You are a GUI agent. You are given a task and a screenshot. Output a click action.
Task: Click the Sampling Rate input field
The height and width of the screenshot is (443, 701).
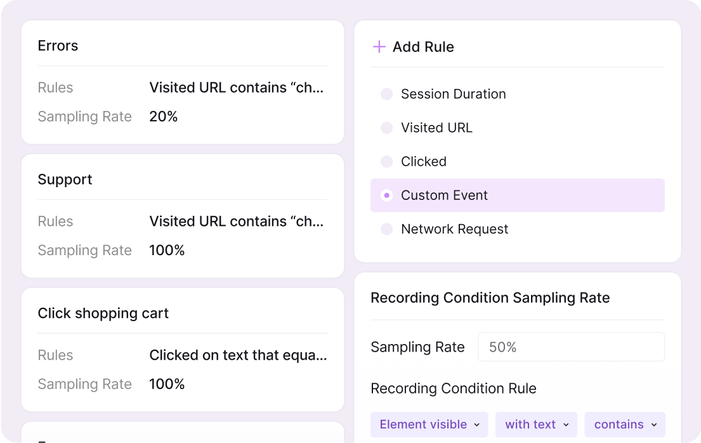[570, 347]
